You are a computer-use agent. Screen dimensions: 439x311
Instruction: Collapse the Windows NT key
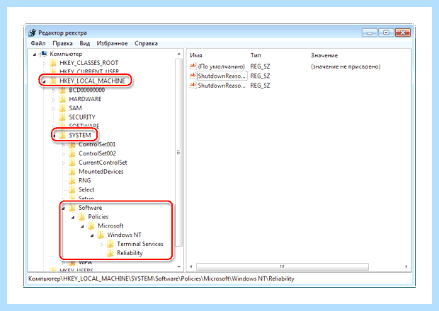(x=92, y=235)
